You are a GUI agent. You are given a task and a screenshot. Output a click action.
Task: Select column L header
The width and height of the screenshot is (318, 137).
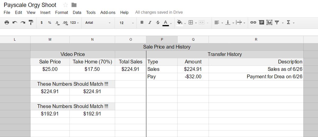click(15, 39)
